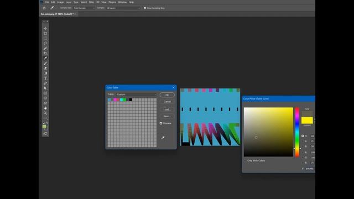Open the Image menu

pos(60,2)
